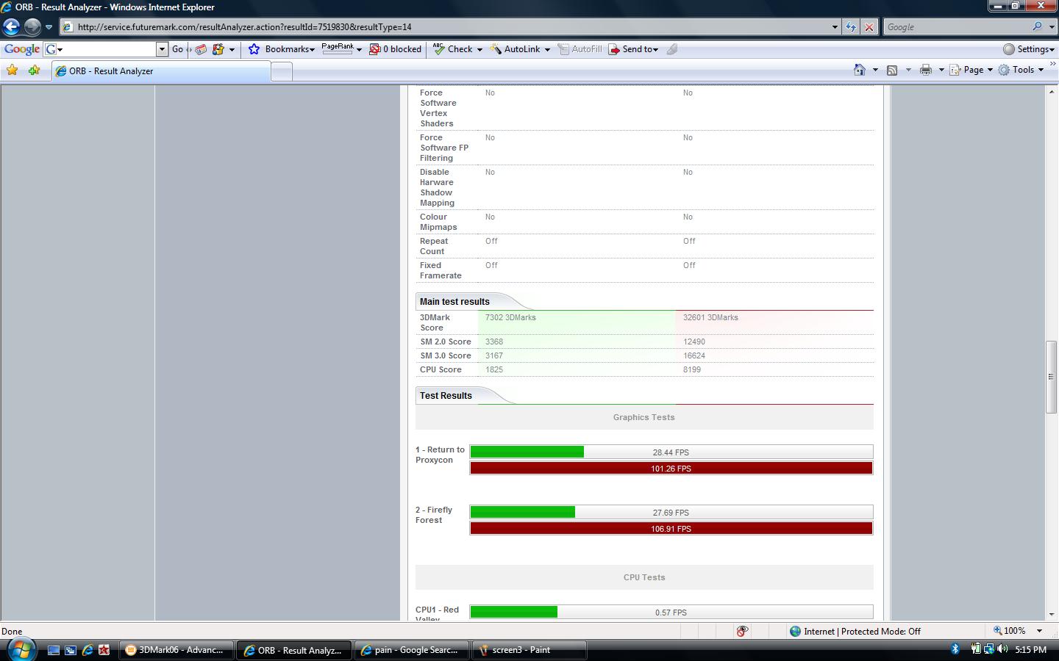The image size is (1059, 661).
Task: Click the 106.91 FPS red result bar
Action: click(671, 528)
